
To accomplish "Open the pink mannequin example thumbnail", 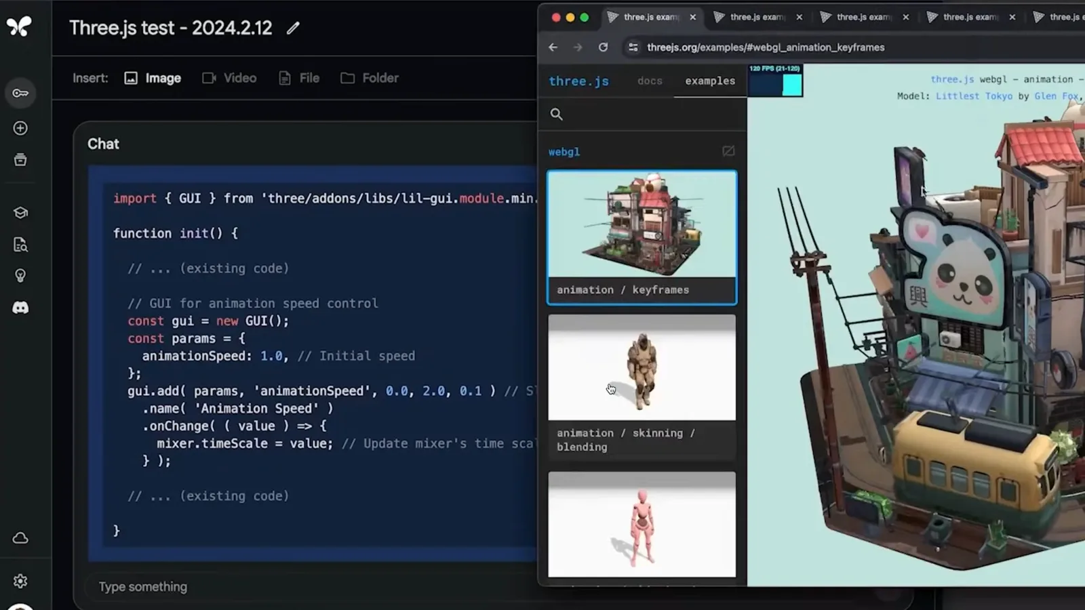I will click(x=642, y=525).
